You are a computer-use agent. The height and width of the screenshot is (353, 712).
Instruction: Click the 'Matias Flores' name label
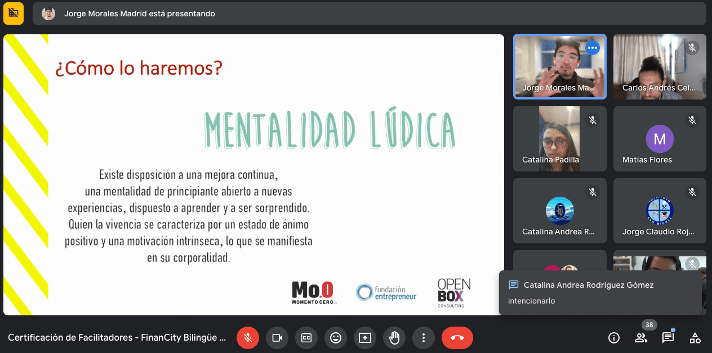[x=647, y=160]
